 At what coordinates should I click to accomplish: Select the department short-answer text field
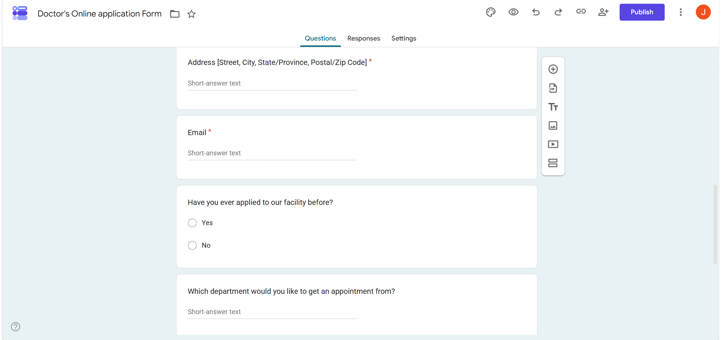coord(272,312)
